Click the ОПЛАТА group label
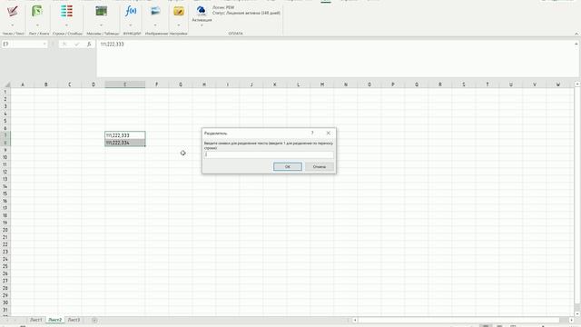 (x=236, y=34)
